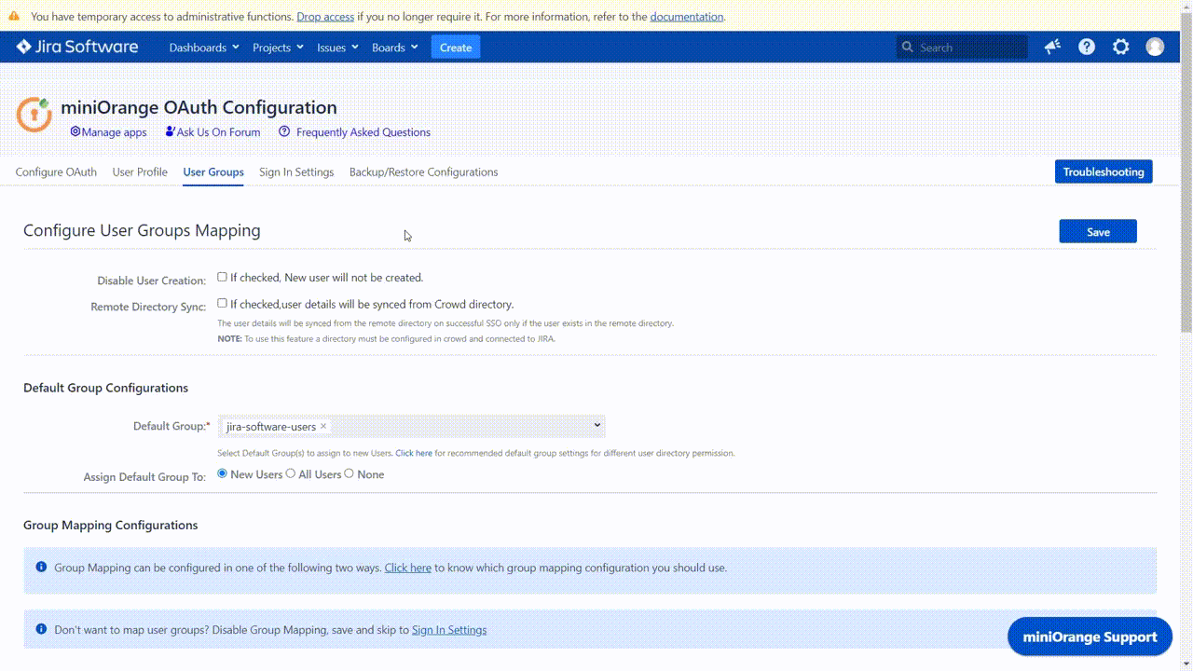Switch to the User Profile tab
This screenshot has width=1193, height=671.
tap(140, 171)
